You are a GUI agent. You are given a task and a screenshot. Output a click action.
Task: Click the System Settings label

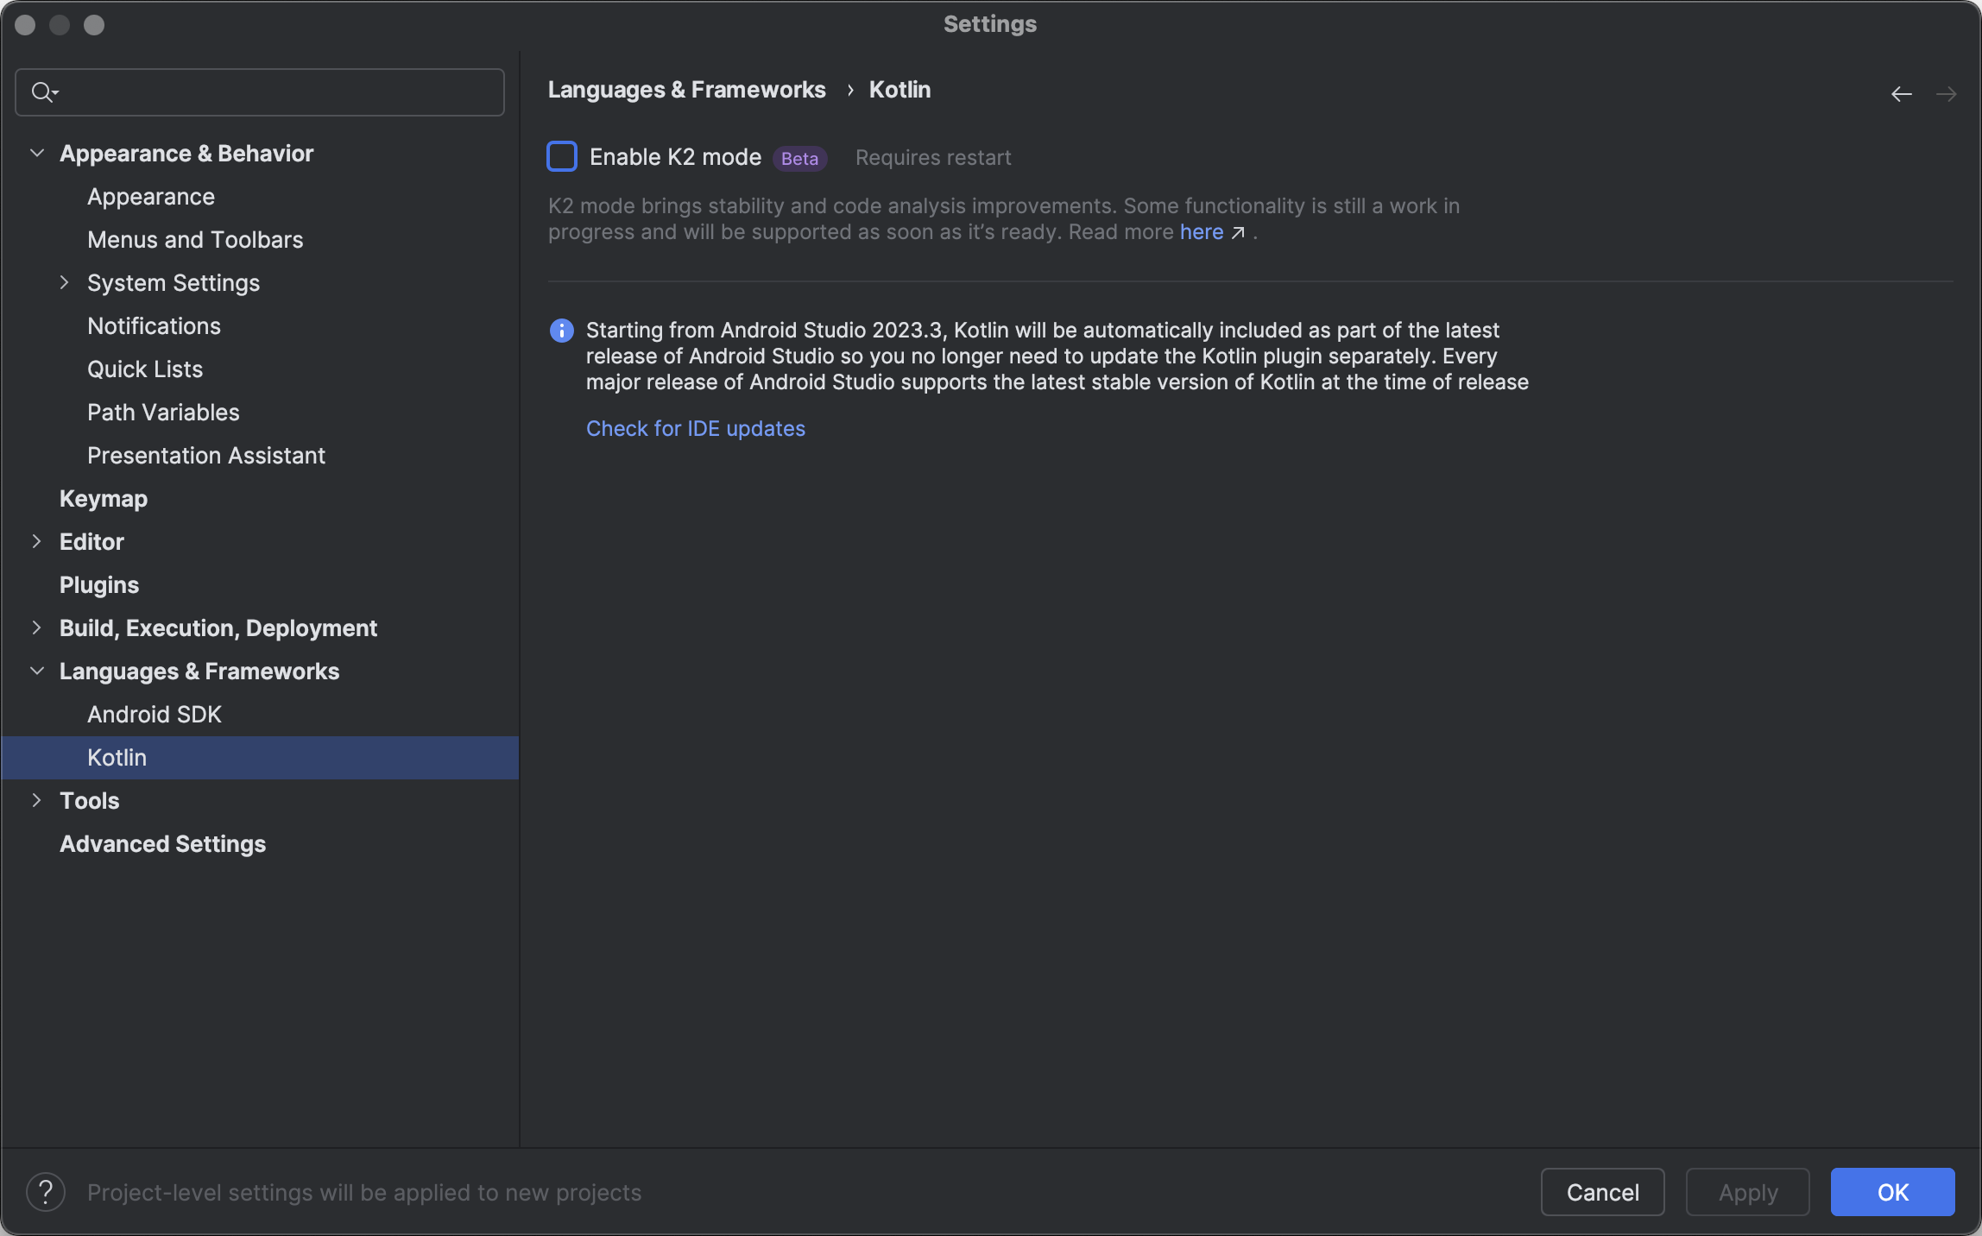[174, 283]
